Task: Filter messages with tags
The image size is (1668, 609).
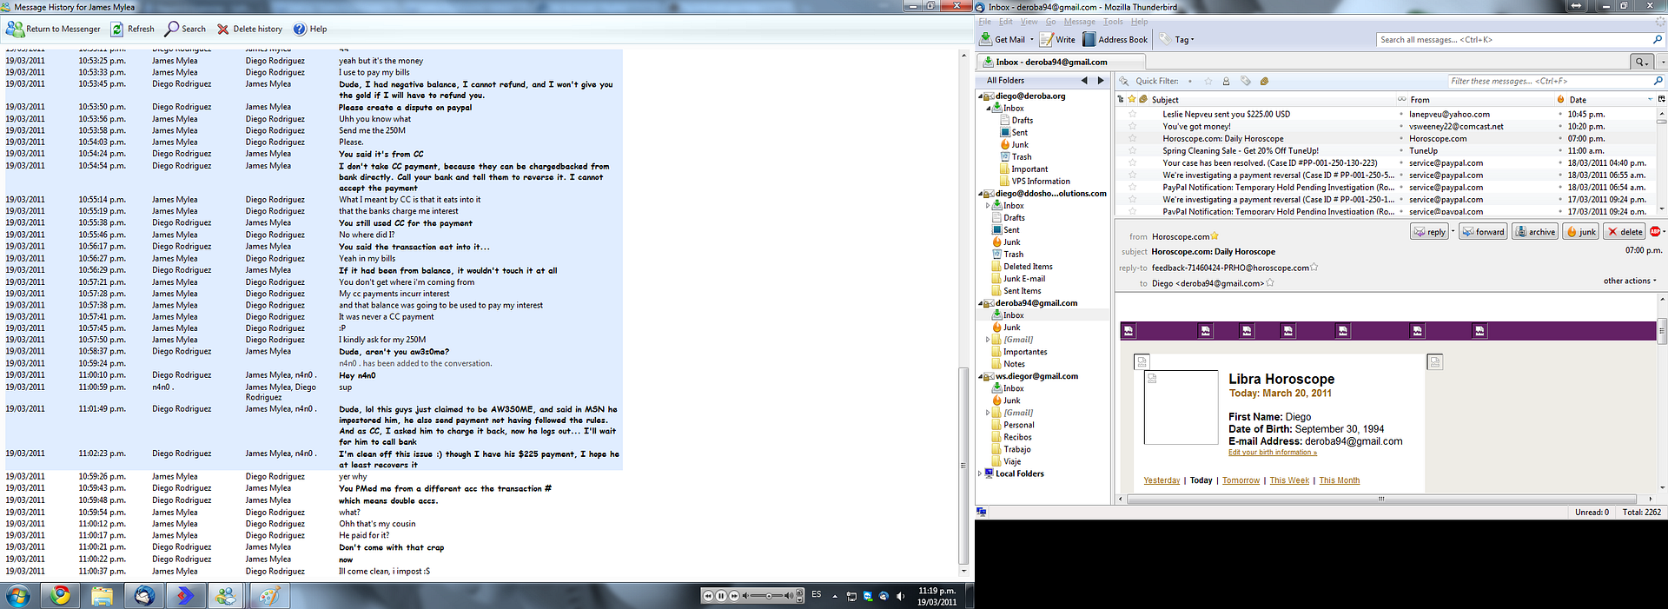Action: pos(1245,81)
